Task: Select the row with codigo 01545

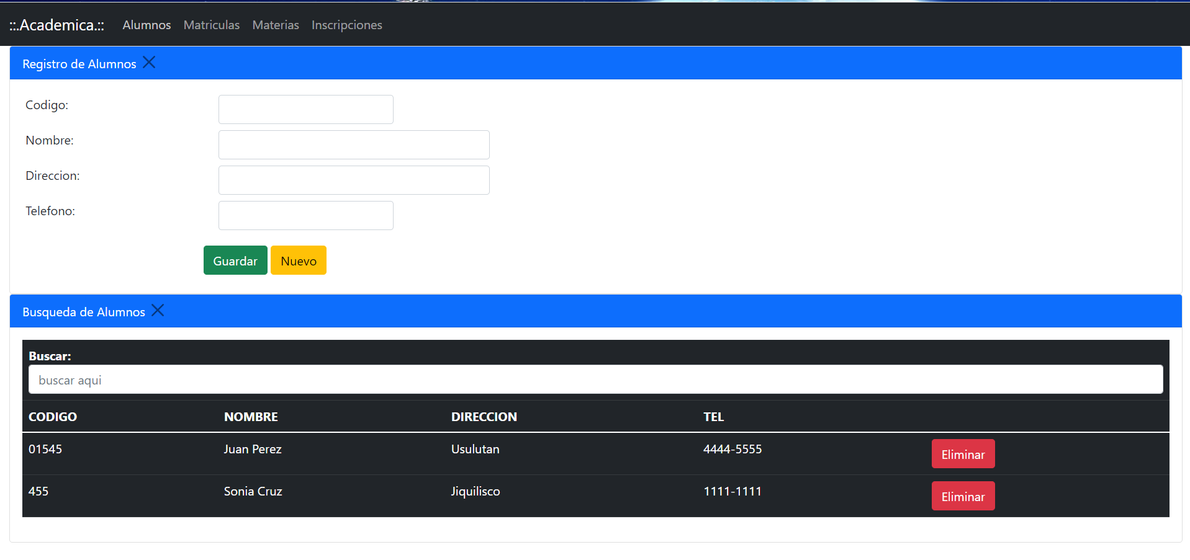Action: coord(45,450)
